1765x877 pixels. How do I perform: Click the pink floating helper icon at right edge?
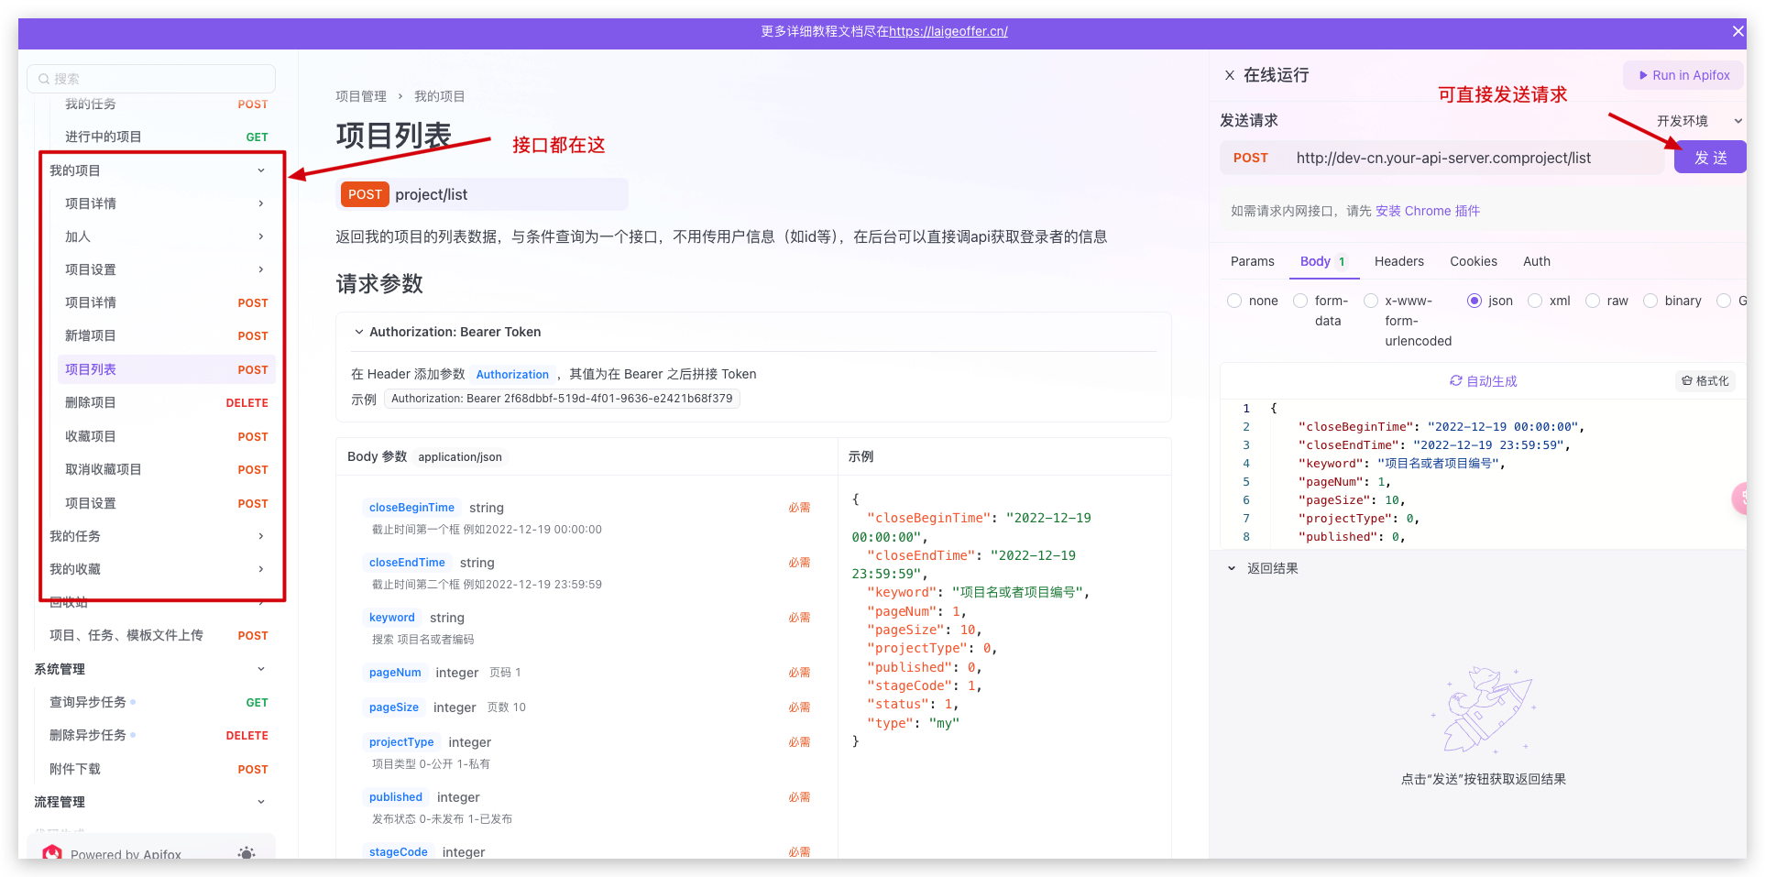[1740, 499]
